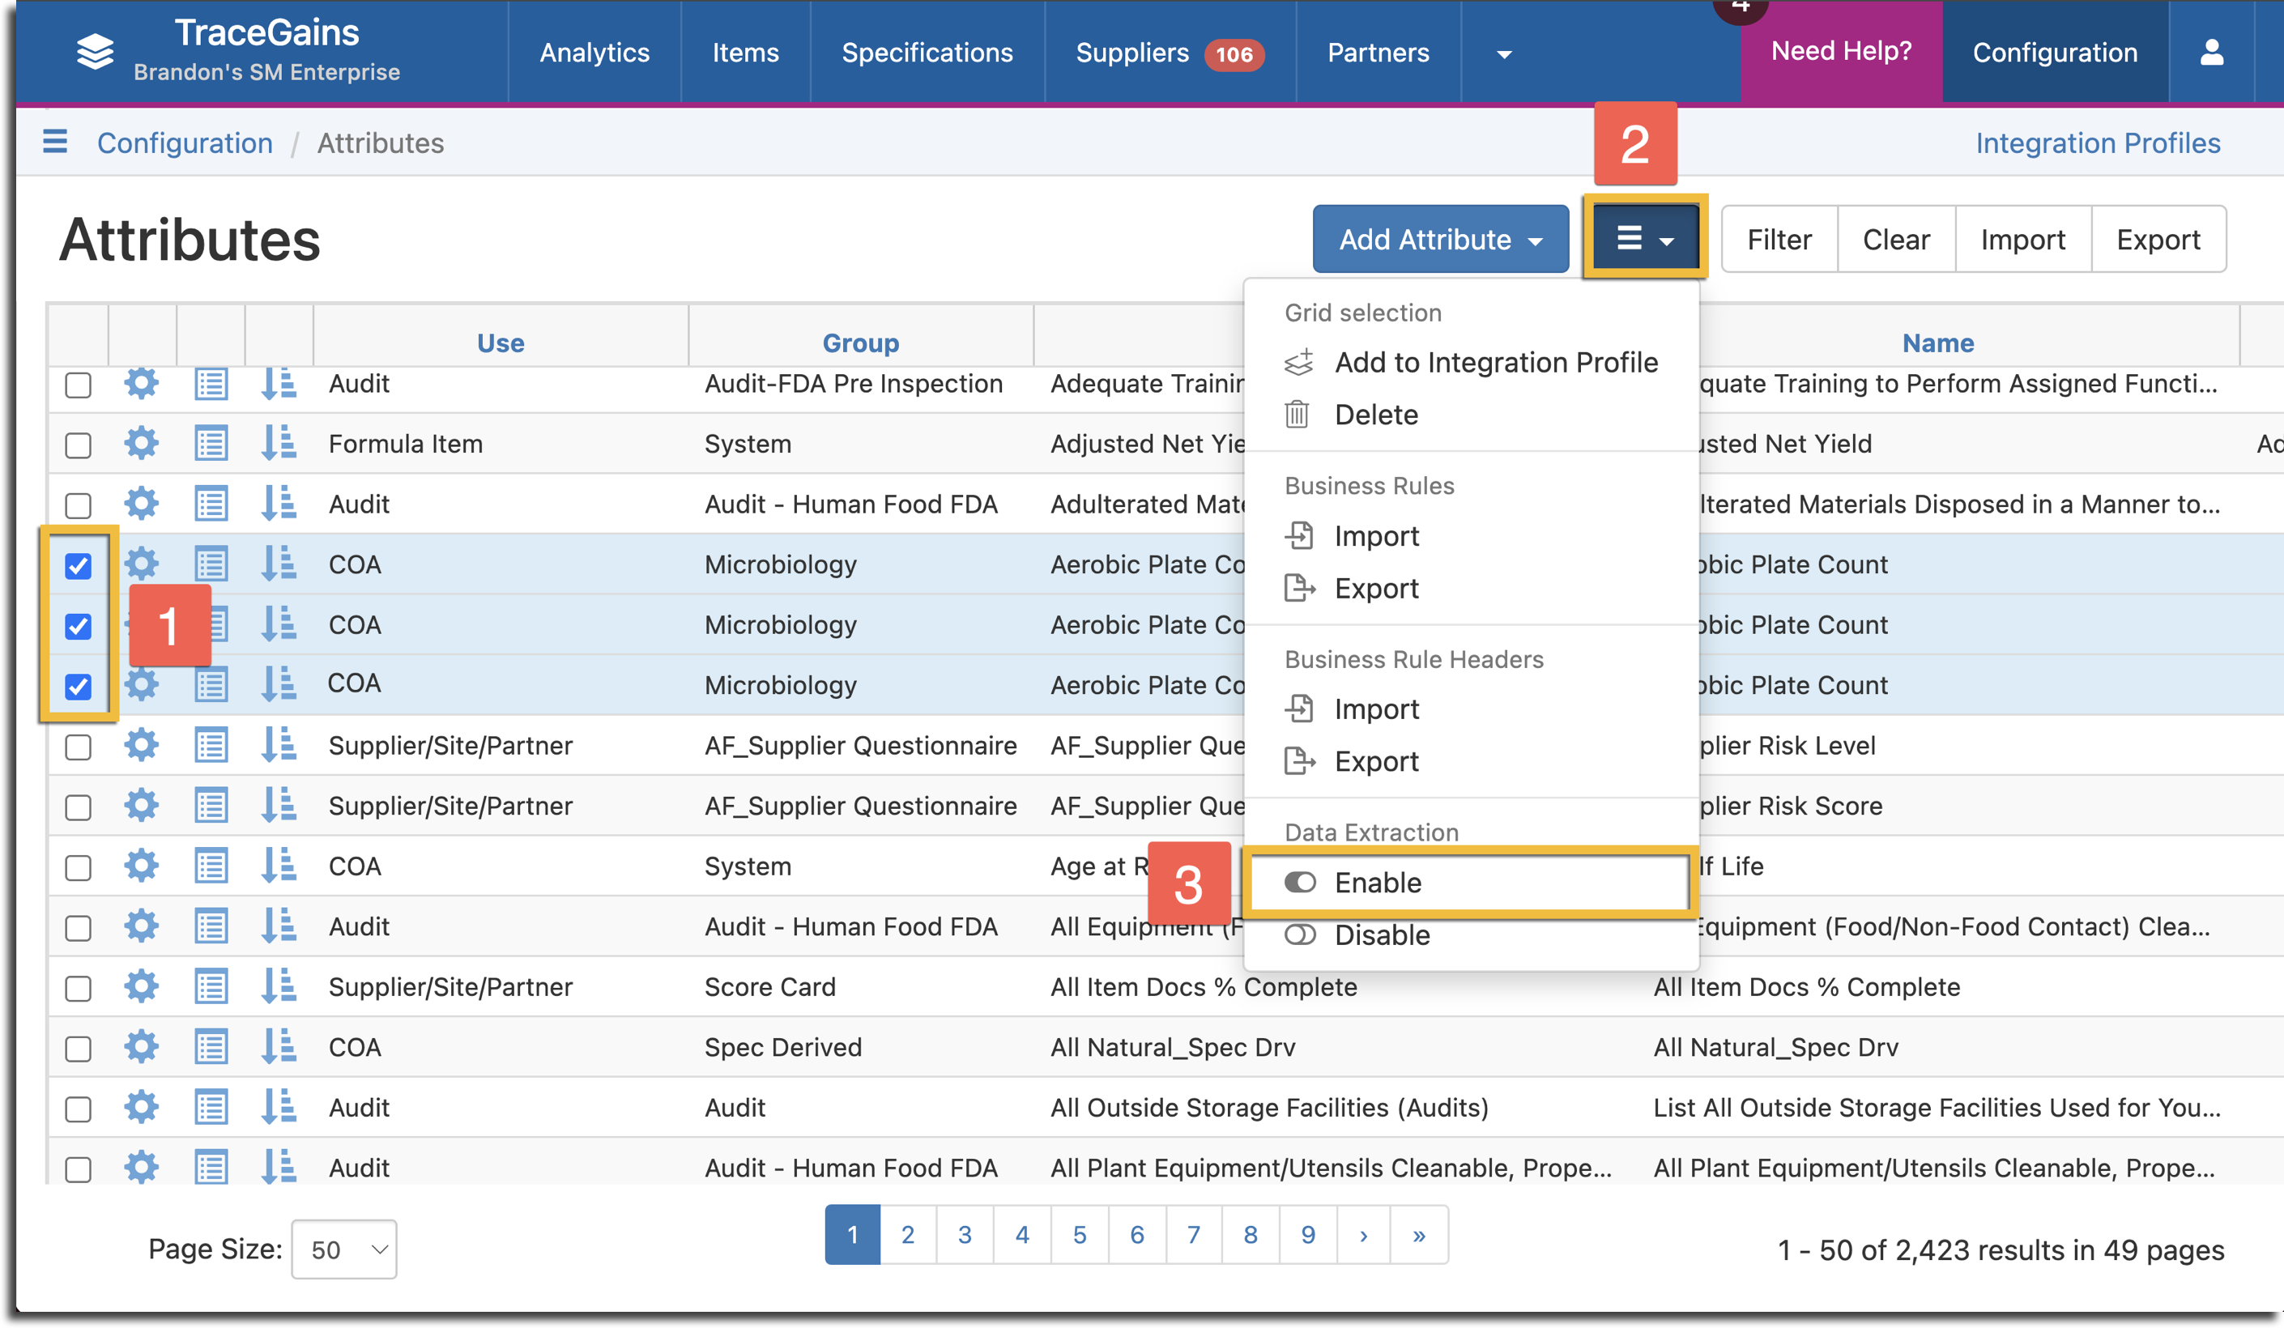Viewport: 2284px width, 1328px height.
Task: Check the Supplier Risk Level row checkbox
Action: 79,747
